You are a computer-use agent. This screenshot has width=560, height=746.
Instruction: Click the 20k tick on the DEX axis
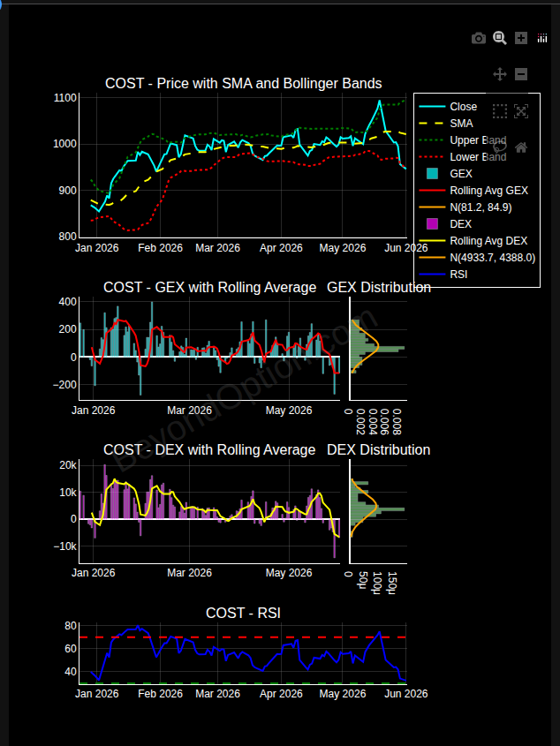click(68, 465)
